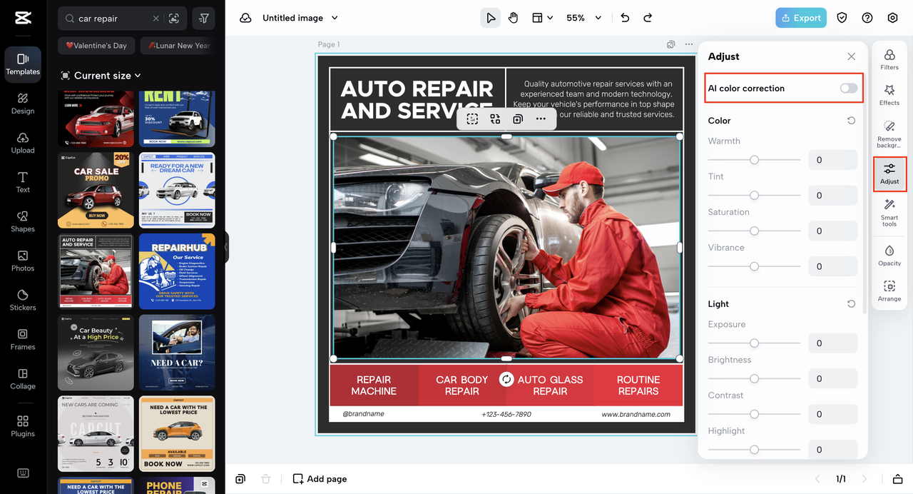Select the Need a Car template thumbnail
The height and width of the screenshot is (494, 913).
click(x=177, y=353)
